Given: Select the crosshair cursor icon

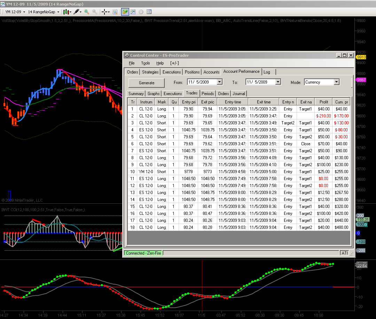Looking at the screenshot, I should click(x=104, y=12).
